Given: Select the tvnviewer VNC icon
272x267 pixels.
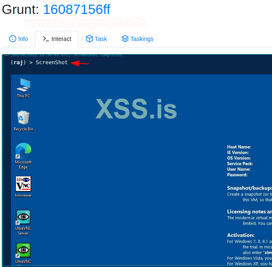Looking at the screenshot, I should [23, 184].
